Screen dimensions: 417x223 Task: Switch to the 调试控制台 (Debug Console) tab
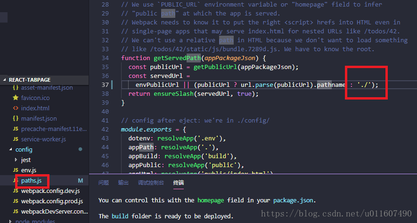coord(151,183)
